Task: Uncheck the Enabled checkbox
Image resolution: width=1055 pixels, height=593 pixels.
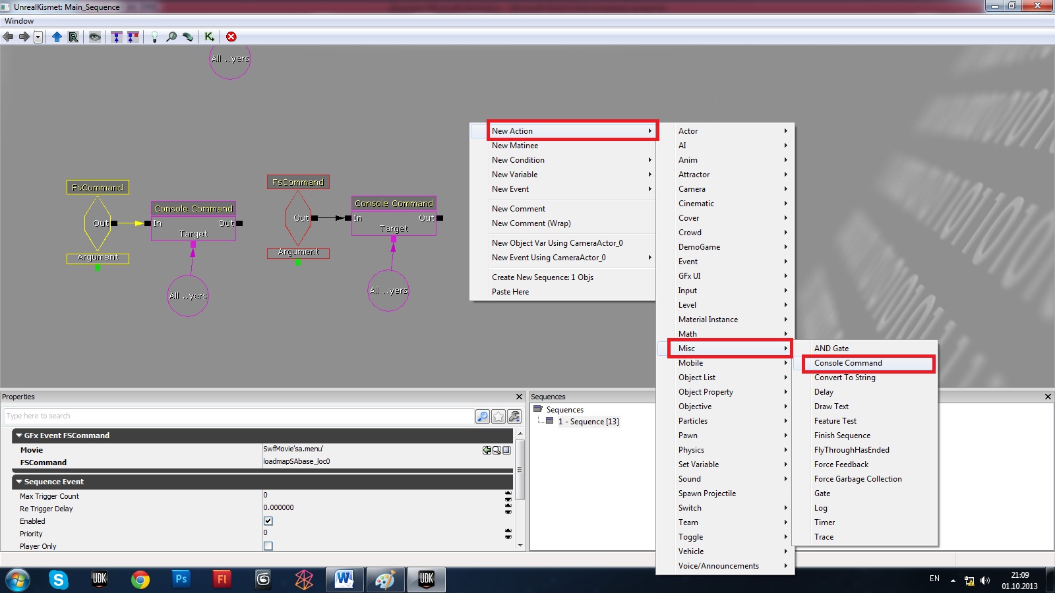Action: click(268, 521)
